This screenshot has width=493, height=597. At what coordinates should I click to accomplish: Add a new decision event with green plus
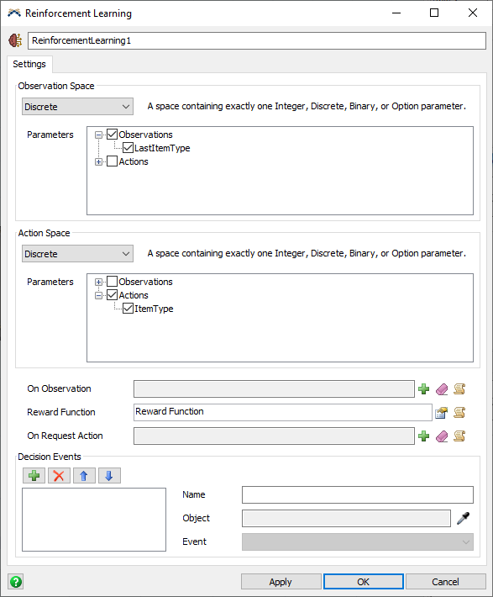coord(34,476)
